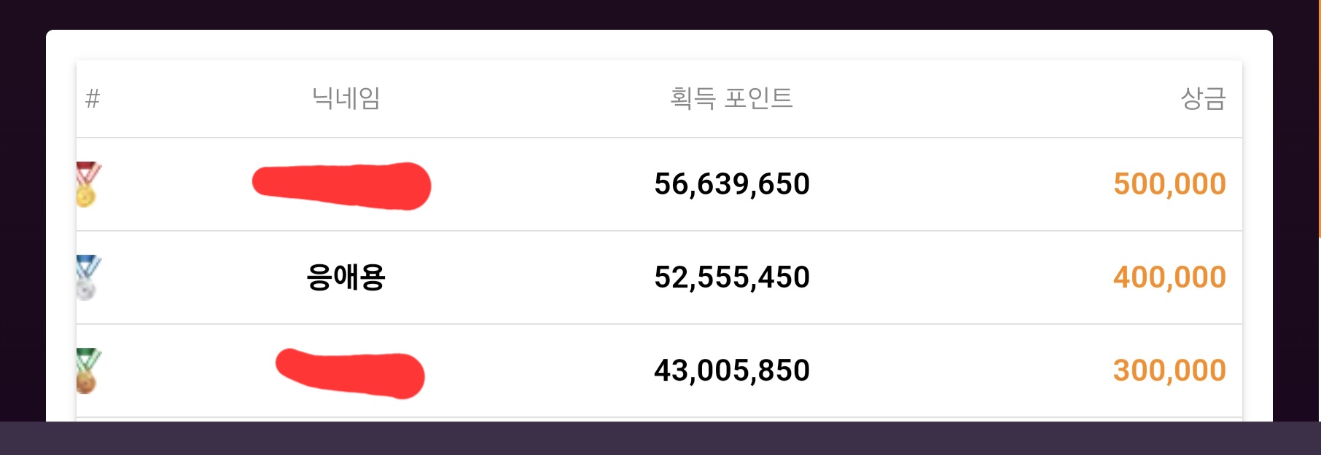1321x455 pixels.
Task: Select the 56,639,650 points value
Action: [732, 184]
